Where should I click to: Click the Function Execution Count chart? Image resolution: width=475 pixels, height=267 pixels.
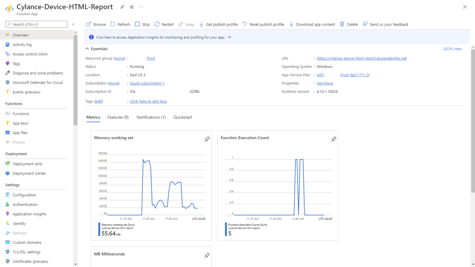pyautogui.click(x=278, y=185)
